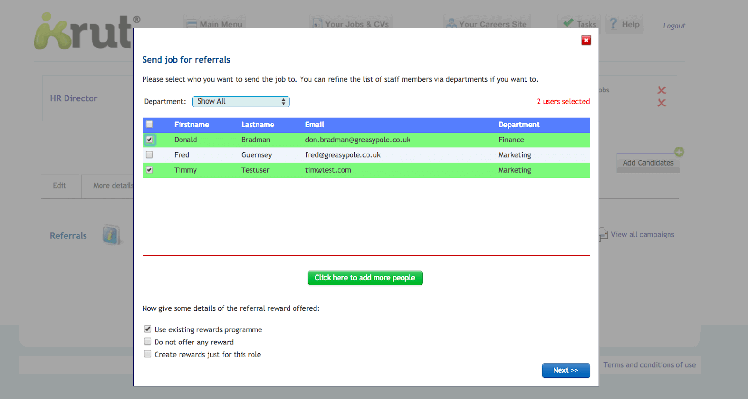This screenshot has width=748, height=399.
Task: Sort by the Department column header
Action: pyautogui.click(x=519, y=125)
